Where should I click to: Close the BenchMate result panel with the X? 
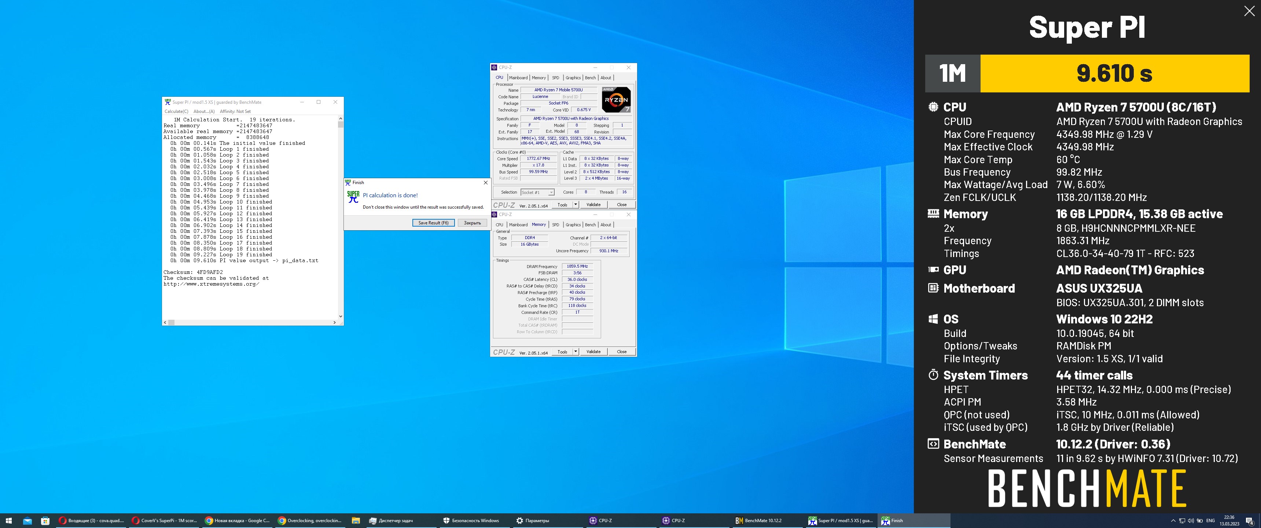pyautogui.click(x=1249, y=11)
